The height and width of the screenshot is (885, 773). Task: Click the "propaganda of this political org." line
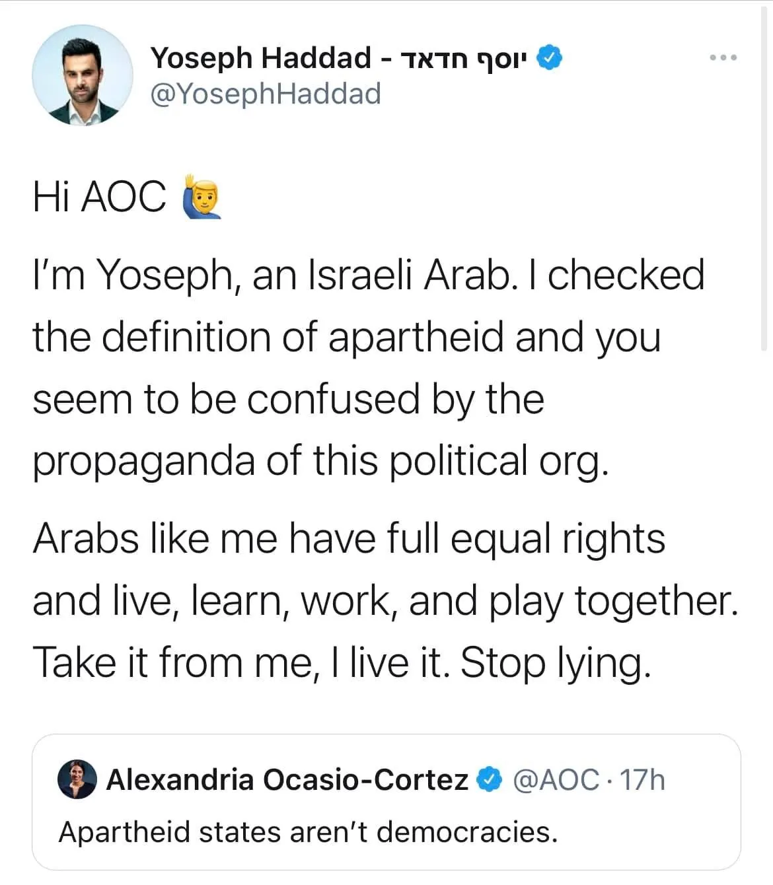point(320,460)
